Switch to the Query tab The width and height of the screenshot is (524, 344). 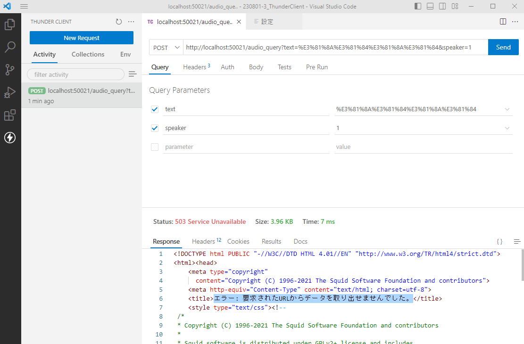(160, 67)
